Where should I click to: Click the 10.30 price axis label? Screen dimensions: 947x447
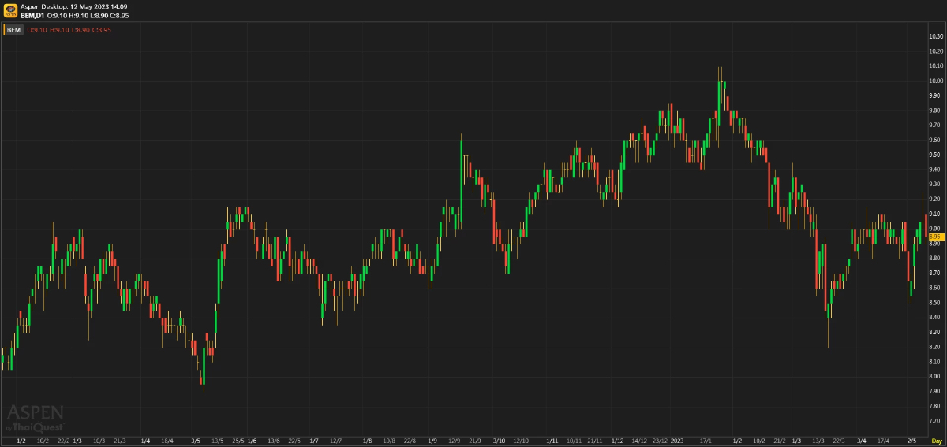tap(935, 36)
